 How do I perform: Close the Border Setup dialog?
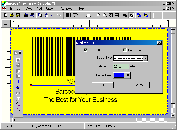point(160,43)
